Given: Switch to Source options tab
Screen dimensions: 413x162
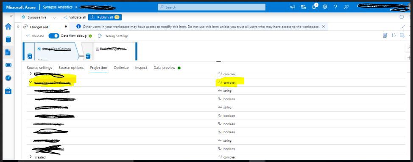Looking at the screenshot, I should tap(71, 68).
